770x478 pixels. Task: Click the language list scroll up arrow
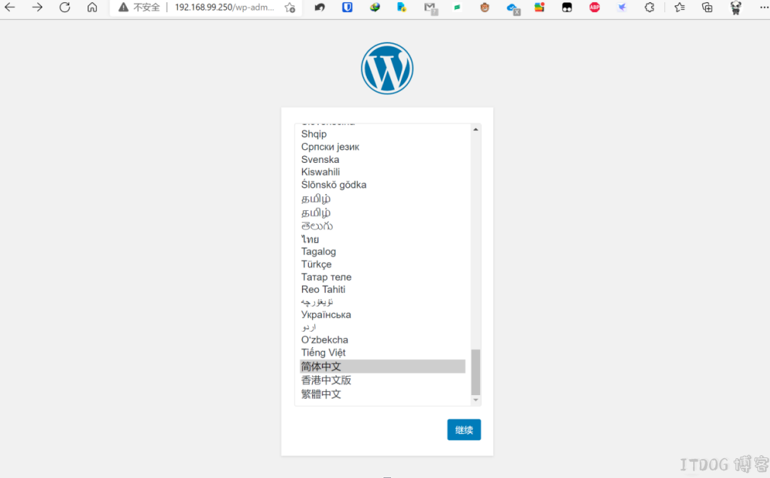[476, 129]
